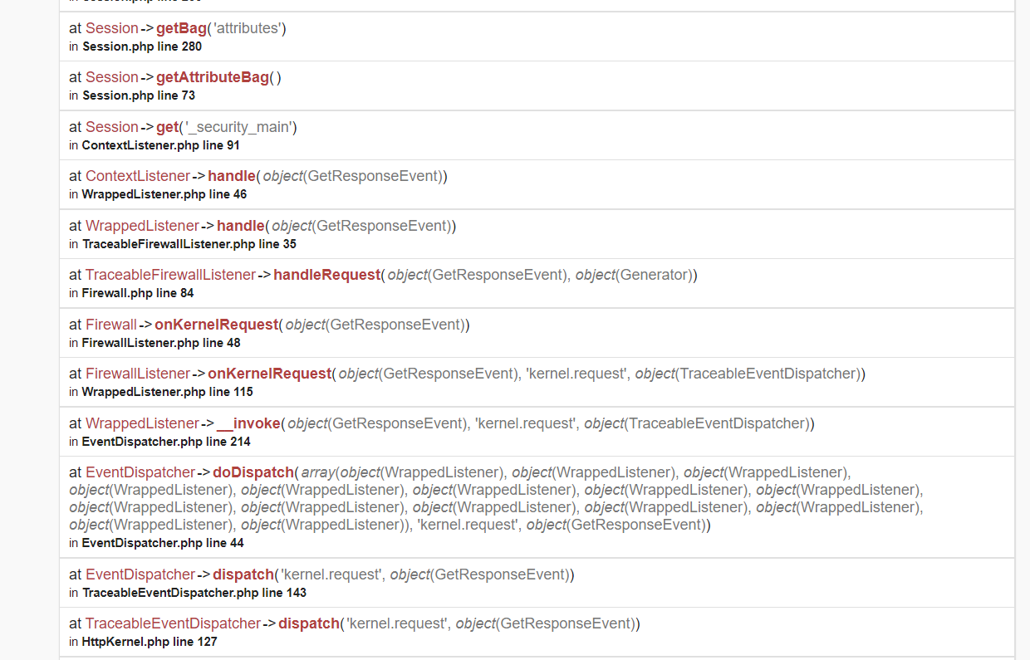Click dispatch method of TraceableEventDispatcher class

pos(309,623)
